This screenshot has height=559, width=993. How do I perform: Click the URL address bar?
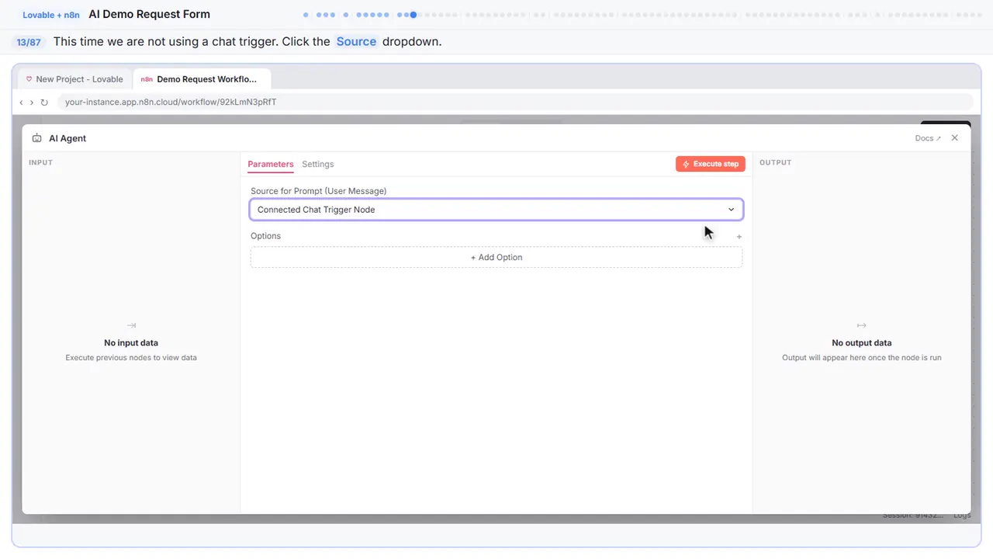click(x=515, y=102)
